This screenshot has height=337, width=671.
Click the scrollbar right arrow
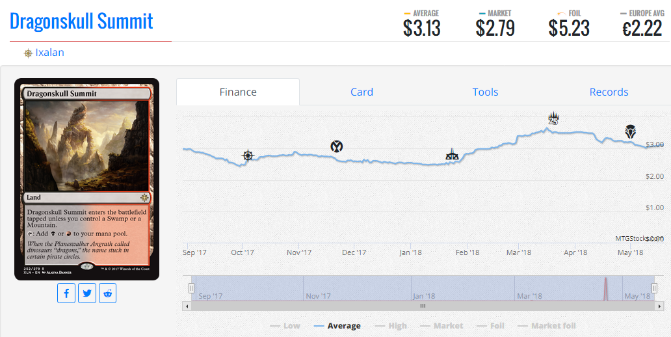click(659, 306)
